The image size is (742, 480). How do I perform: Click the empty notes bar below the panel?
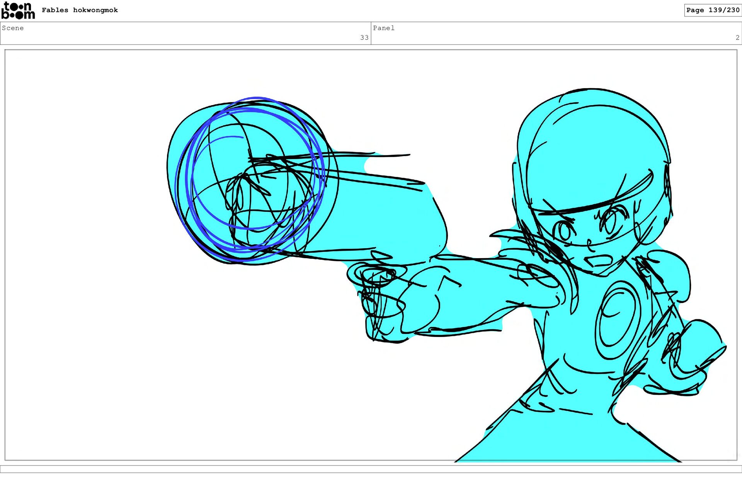371,469
